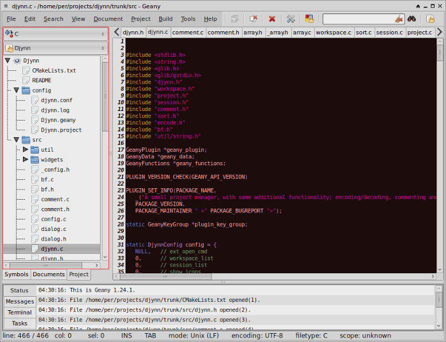Open the Status panel tab

[x=20, y=290]
